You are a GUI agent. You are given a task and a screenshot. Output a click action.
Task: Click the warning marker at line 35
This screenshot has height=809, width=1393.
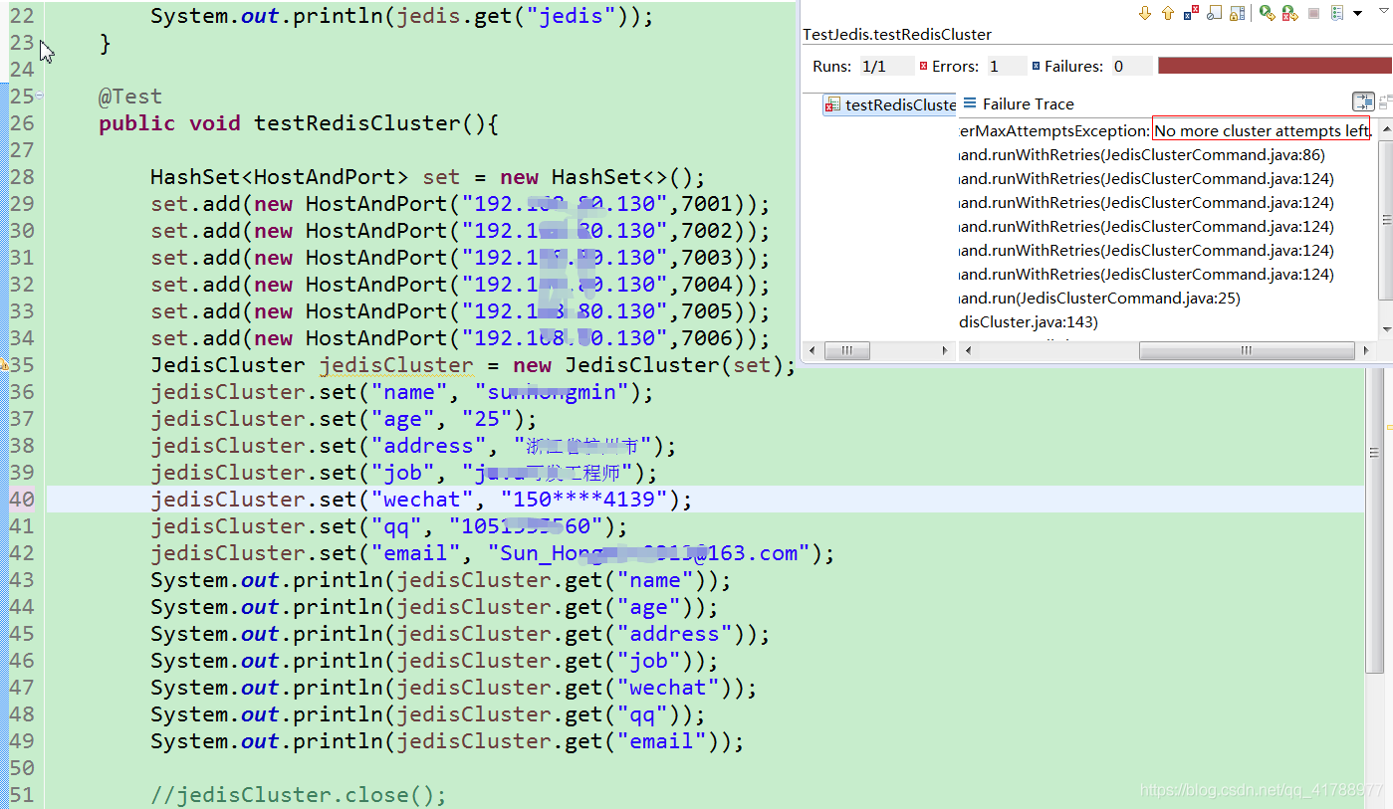4,365
